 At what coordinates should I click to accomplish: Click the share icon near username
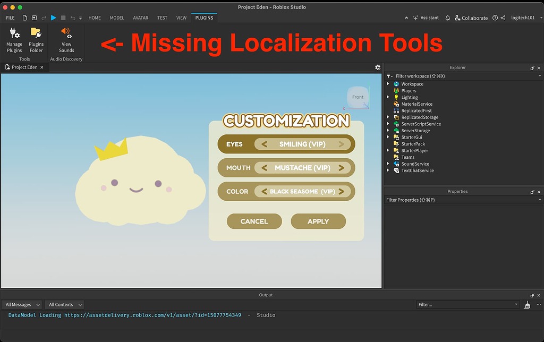click(x=503, y=18)
